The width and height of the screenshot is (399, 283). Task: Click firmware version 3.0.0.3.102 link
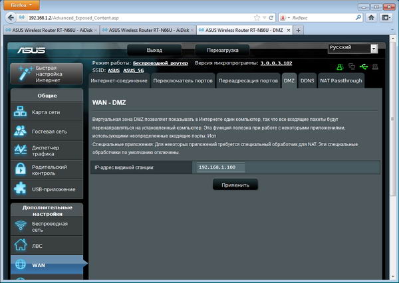pyautogui.click(x=276, y=63)
